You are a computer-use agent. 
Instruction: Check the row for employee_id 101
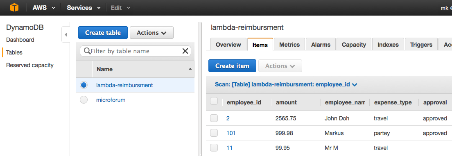[x=214, y=133]
